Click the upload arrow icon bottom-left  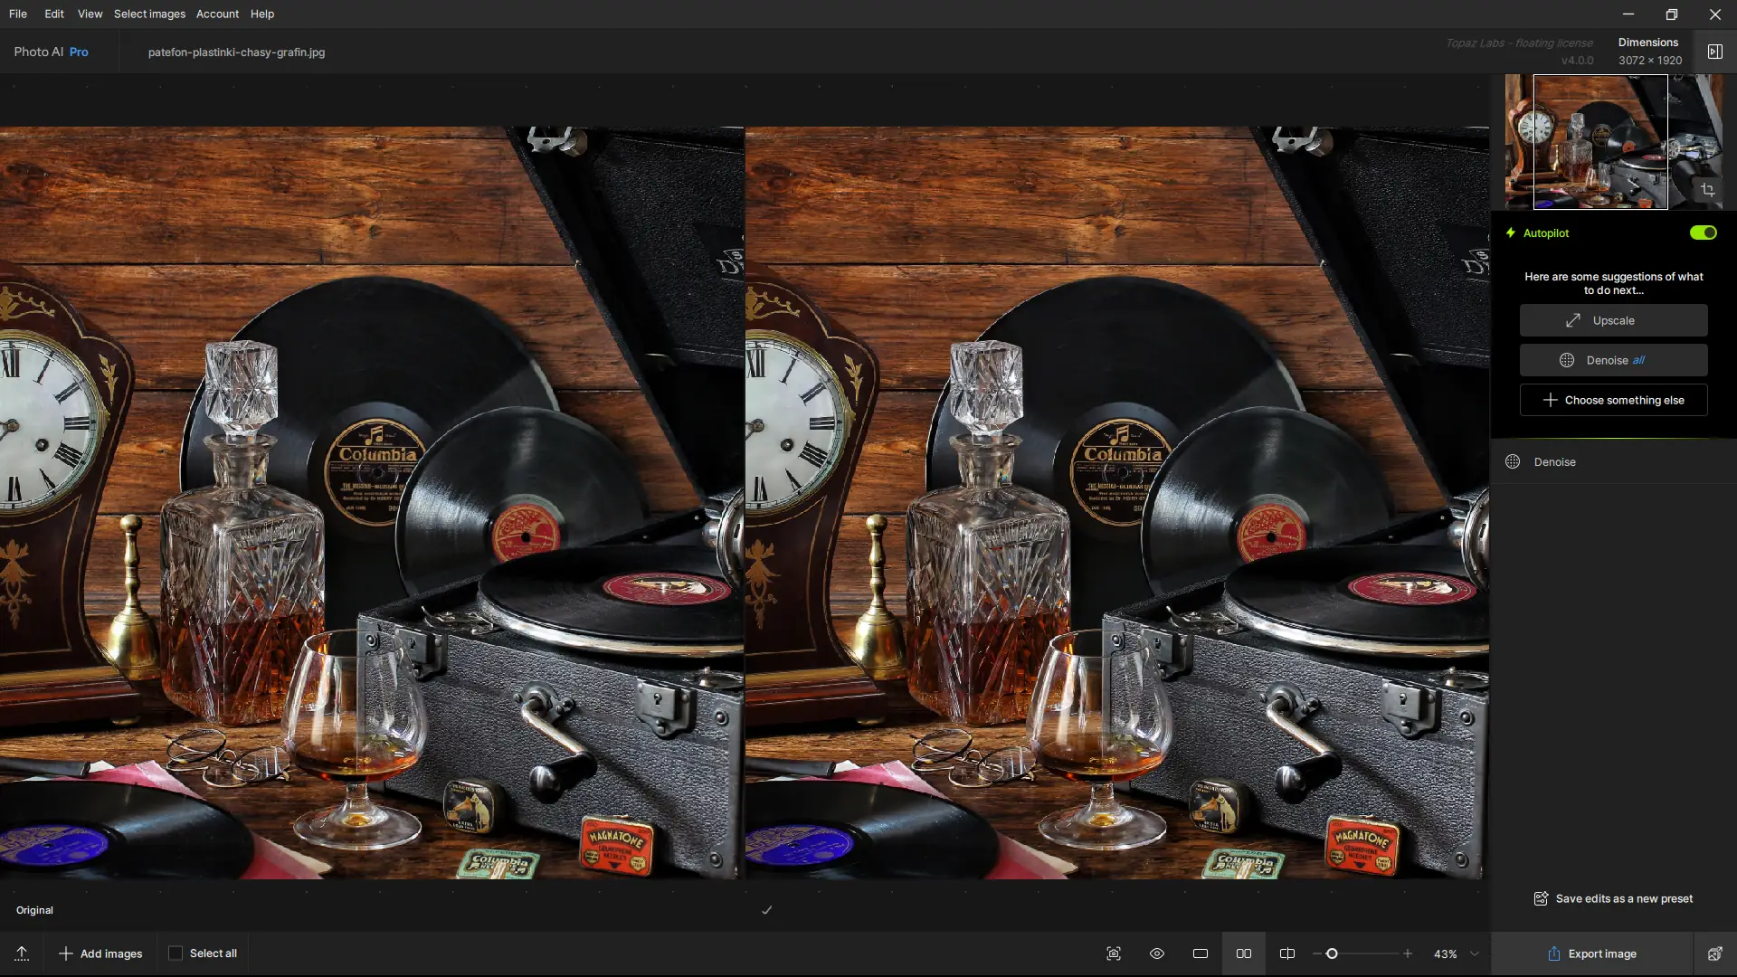point(22,953)
